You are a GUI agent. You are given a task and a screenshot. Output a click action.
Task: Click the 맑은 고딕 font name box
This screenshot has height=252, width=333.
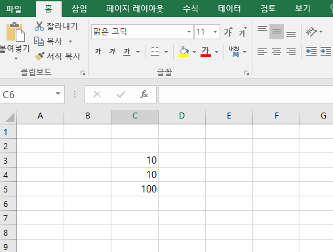139,32
